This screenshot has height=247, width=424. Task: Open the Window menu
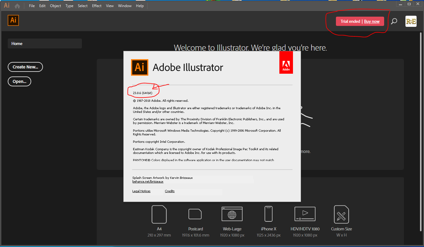tap(125, 6)
